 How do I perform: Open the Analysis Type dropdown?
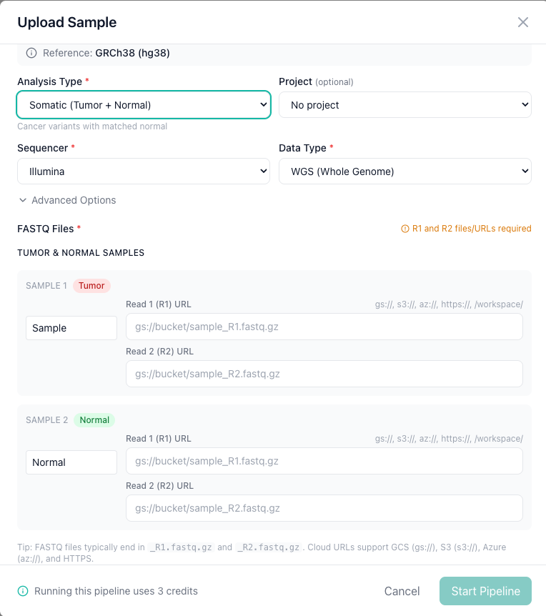(x=143, y=104)
